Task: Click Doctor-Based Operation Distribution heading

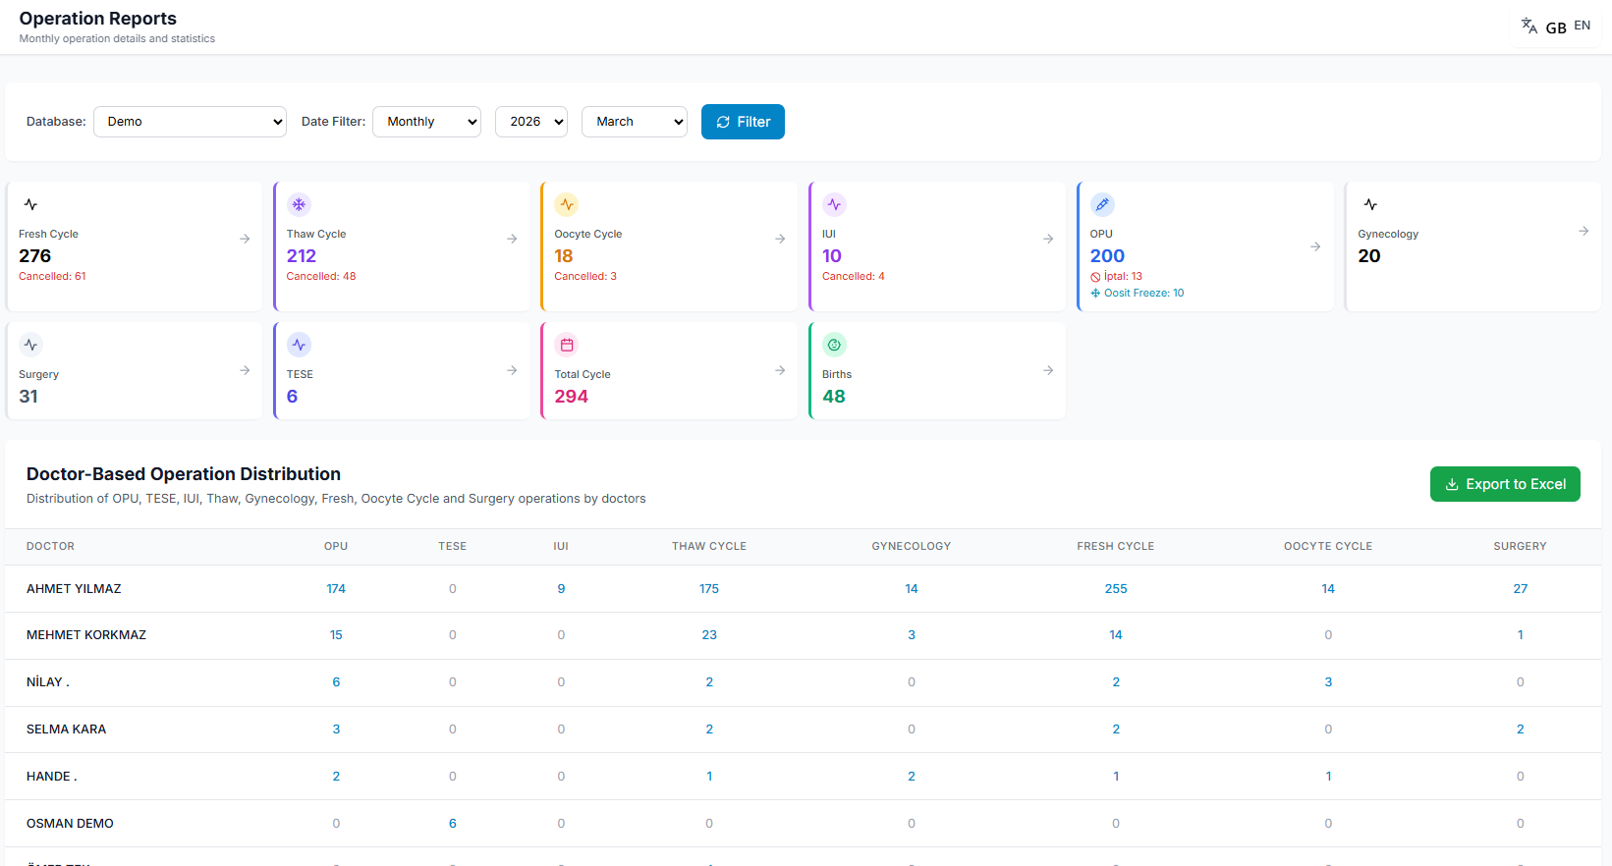Action: click(x=184, y=474)
